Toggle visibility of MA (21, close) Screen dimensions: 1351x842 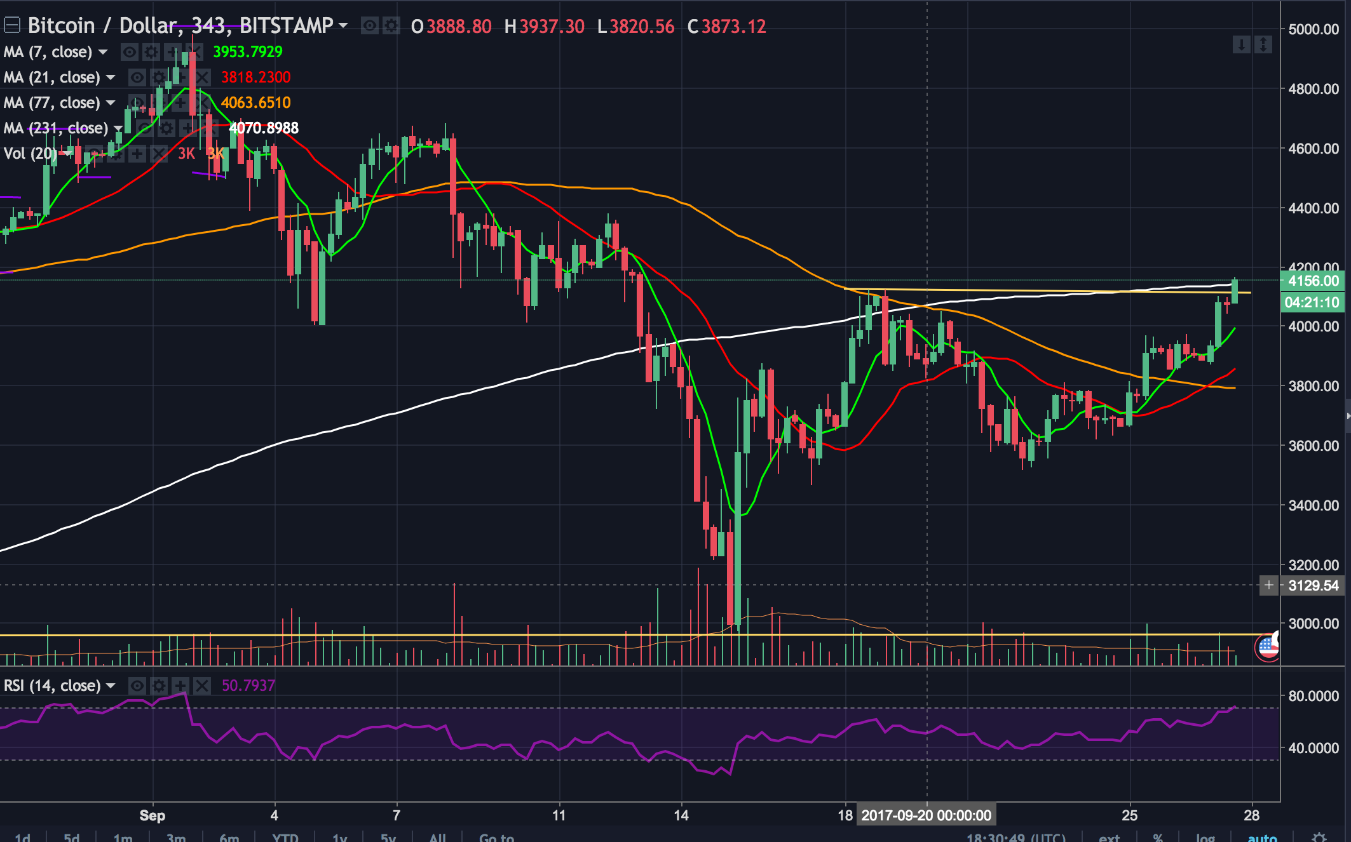coord(137,77)
